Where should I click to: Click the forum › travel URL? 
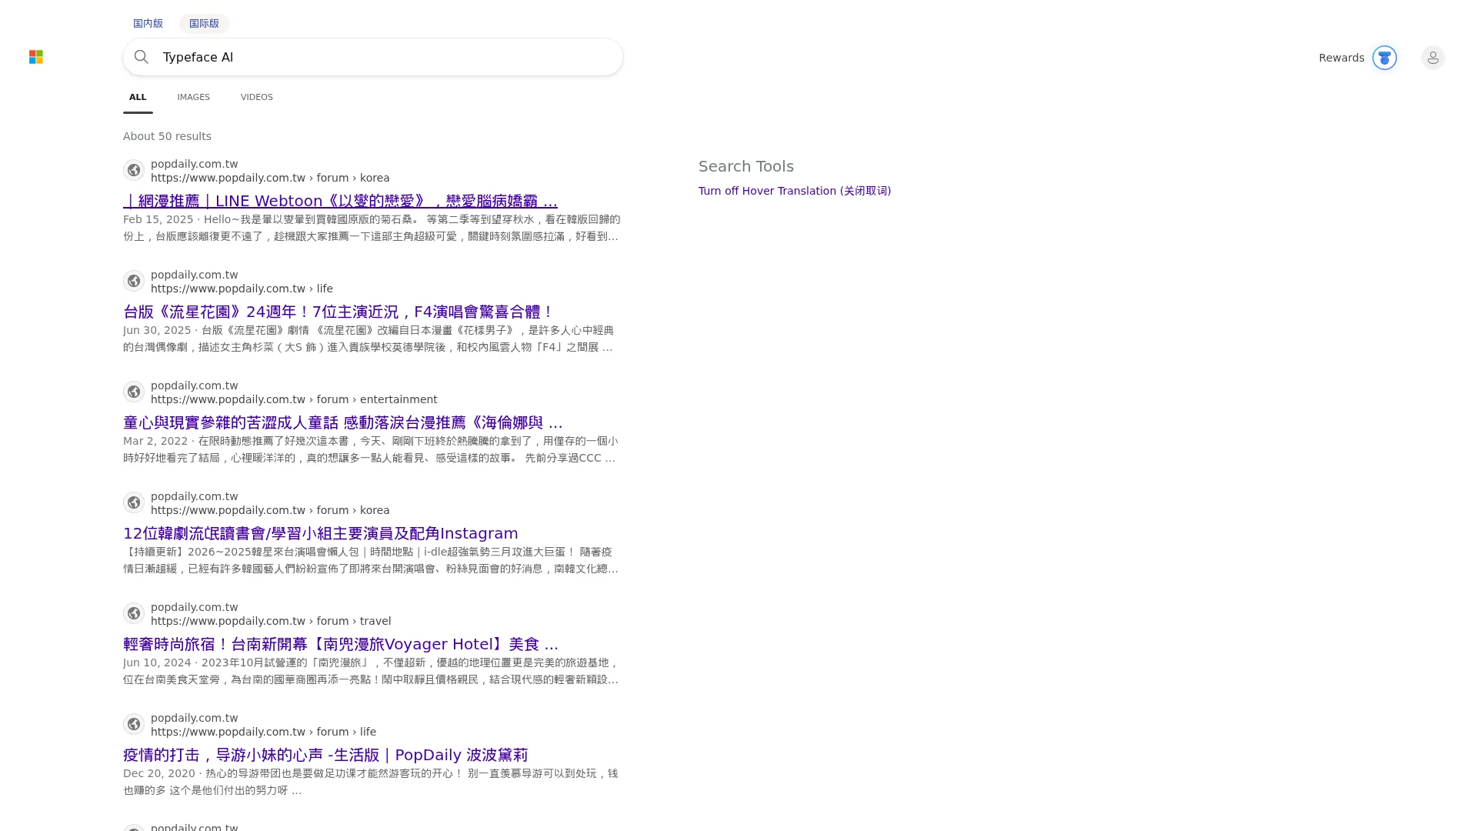271,621
